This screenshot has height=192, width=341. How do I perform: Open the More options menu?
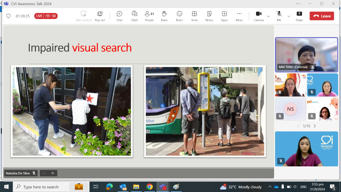pyautogui.click(x=239, y=16)
